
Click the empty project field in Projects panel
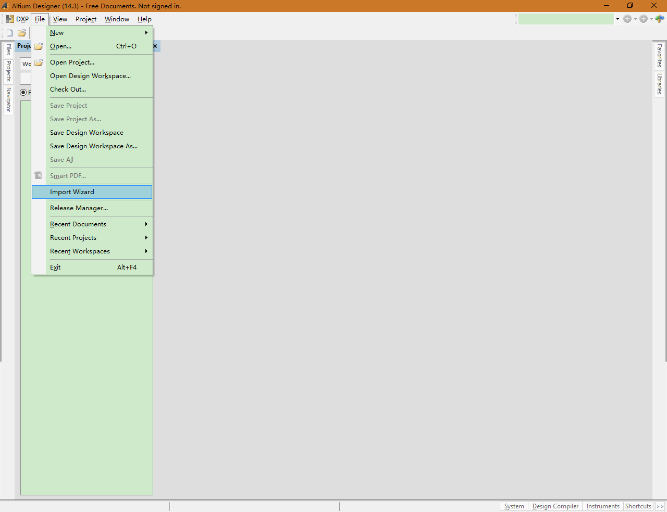[26, 79]
